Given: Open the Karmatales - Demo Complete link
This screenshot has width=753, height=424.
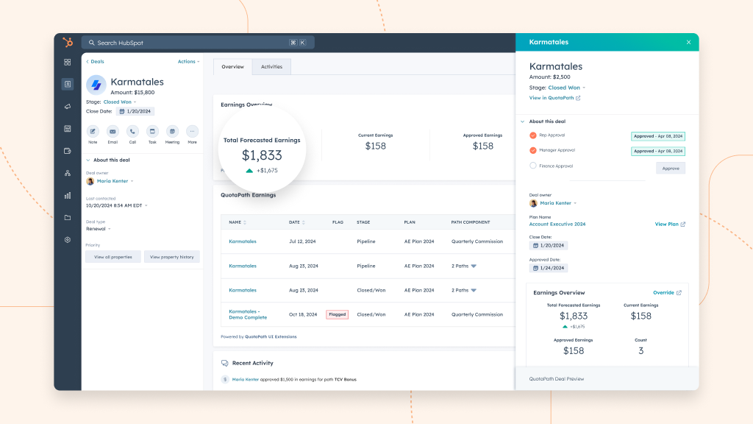Looking at the screenshot, I should [248, 314].
